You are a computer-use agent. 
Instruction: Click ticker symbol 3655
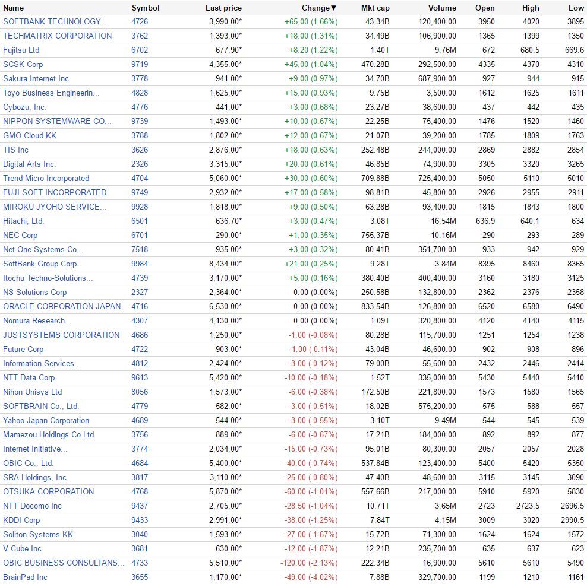coord(140,577)
